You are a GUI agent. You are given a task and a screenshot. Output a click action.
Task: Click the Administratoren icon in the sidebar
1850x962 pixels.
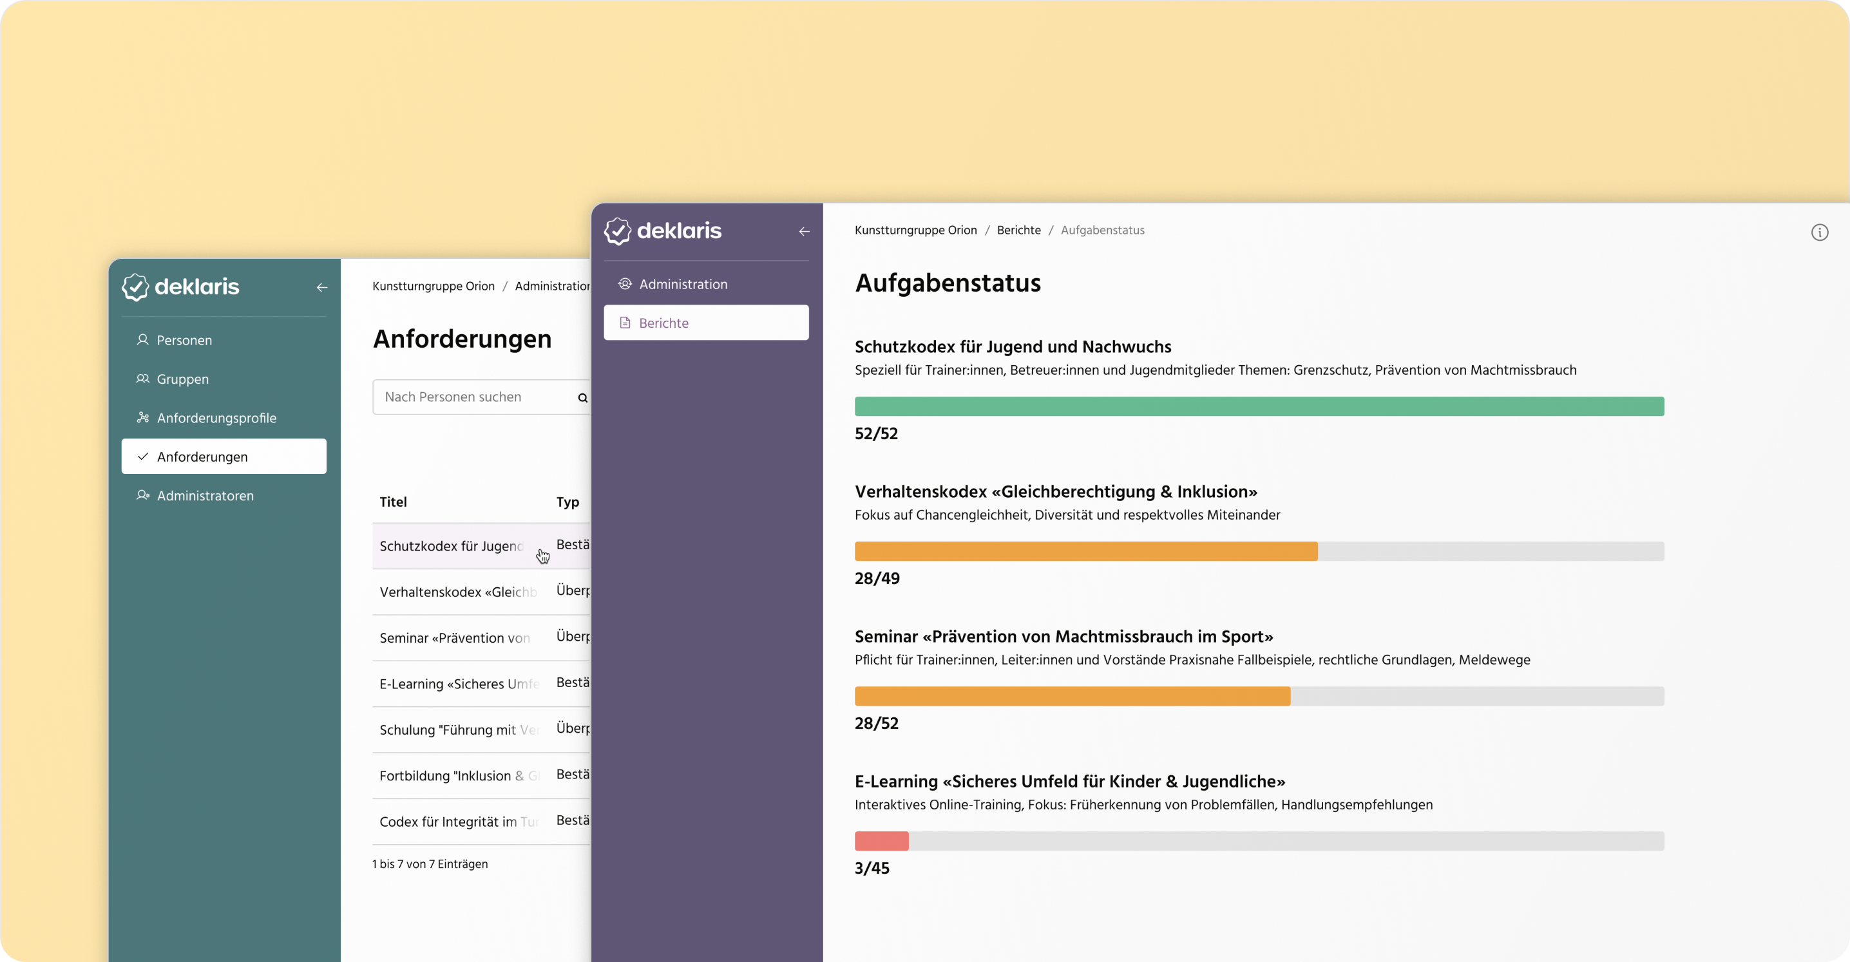(x=143, y=495)
